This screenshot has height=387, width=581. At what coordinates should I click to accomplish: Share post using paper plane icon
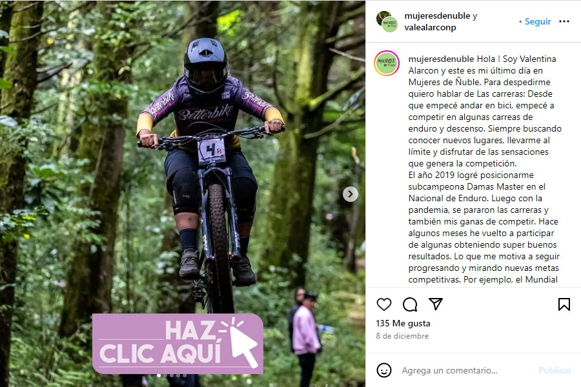tap(436, 304)
